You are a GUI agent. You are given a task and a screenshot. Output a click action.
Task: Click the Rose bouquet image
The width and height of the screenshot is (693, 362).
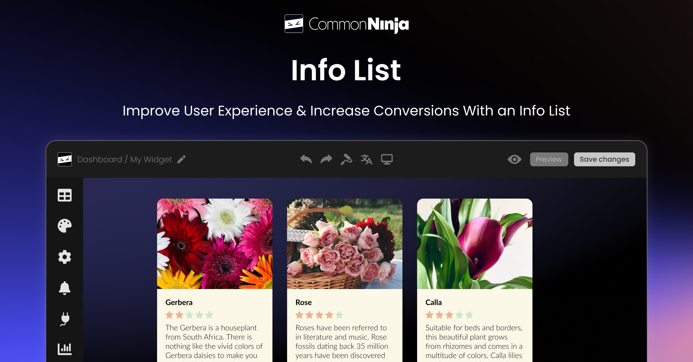tap(344, 243)
